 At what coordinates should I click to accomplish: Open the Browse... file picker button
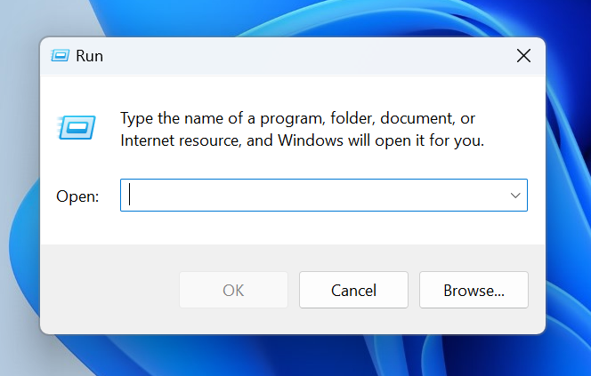pos(474,290)
